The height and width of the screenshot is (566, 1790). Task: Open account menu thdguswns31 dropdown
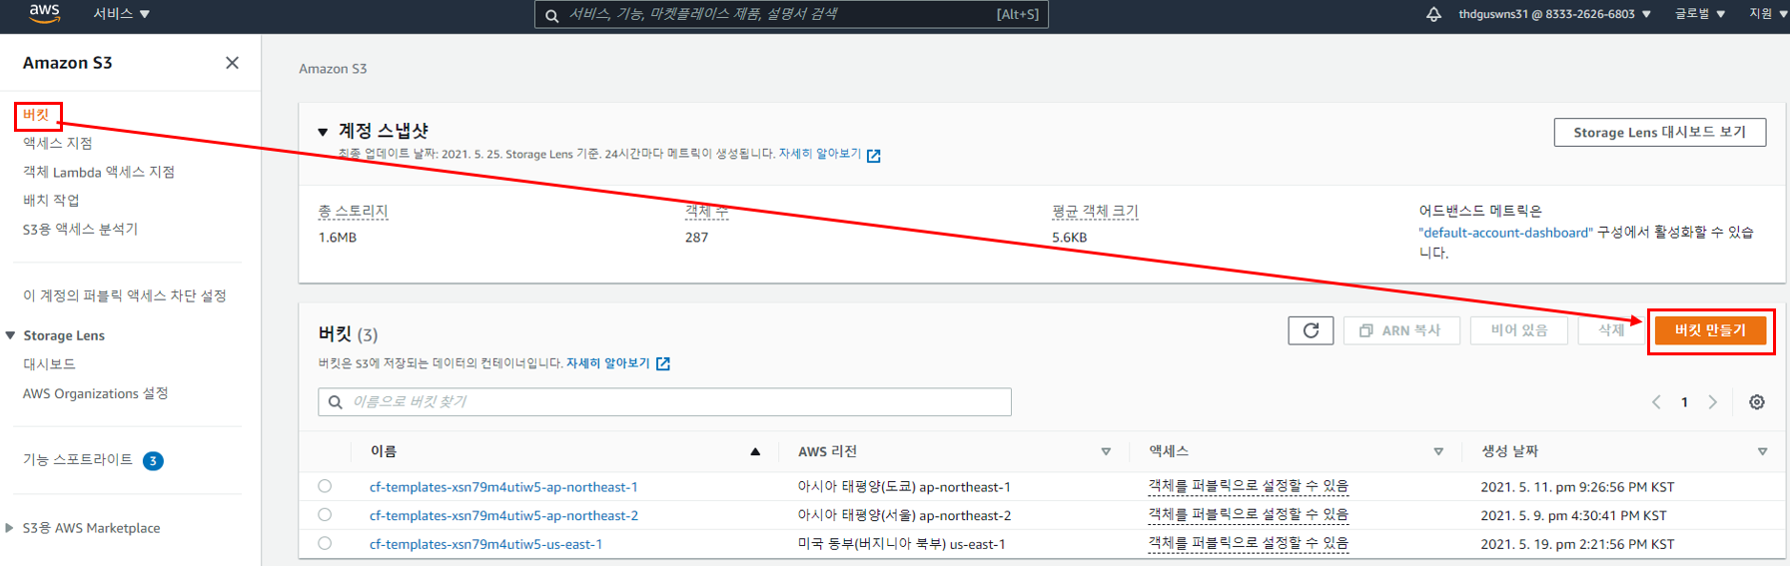pos(1554,14)
